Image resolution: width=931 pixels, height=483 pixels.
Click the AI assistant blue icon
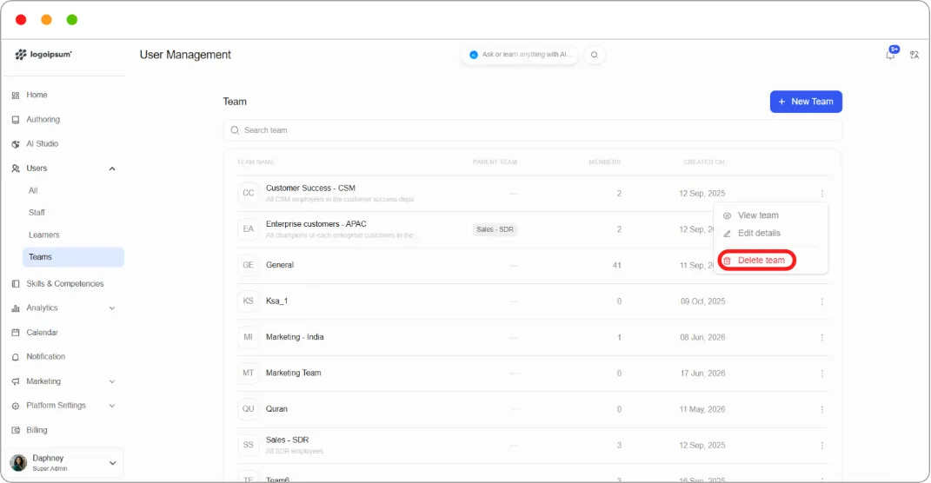coord(473,55)
